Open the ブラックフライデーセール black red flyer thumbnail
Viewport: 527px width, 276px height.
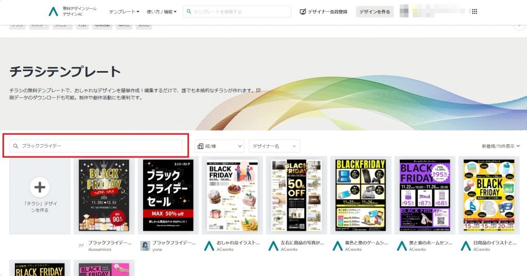(168, 196)
